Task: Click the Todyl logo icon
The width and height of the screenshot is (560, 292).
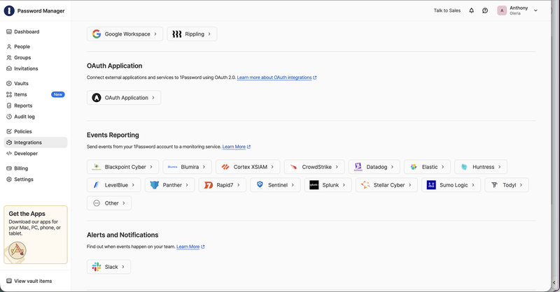Action: (x=494, y=185)
